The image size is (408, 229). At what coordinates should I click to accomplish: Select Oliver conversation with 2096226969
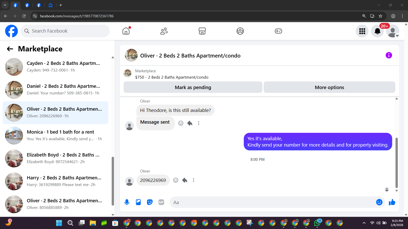point(55,113)
